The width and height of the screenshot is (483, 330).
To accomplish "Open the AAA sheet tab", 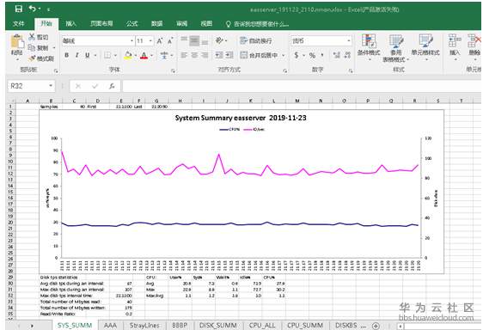I will (110, 326).
